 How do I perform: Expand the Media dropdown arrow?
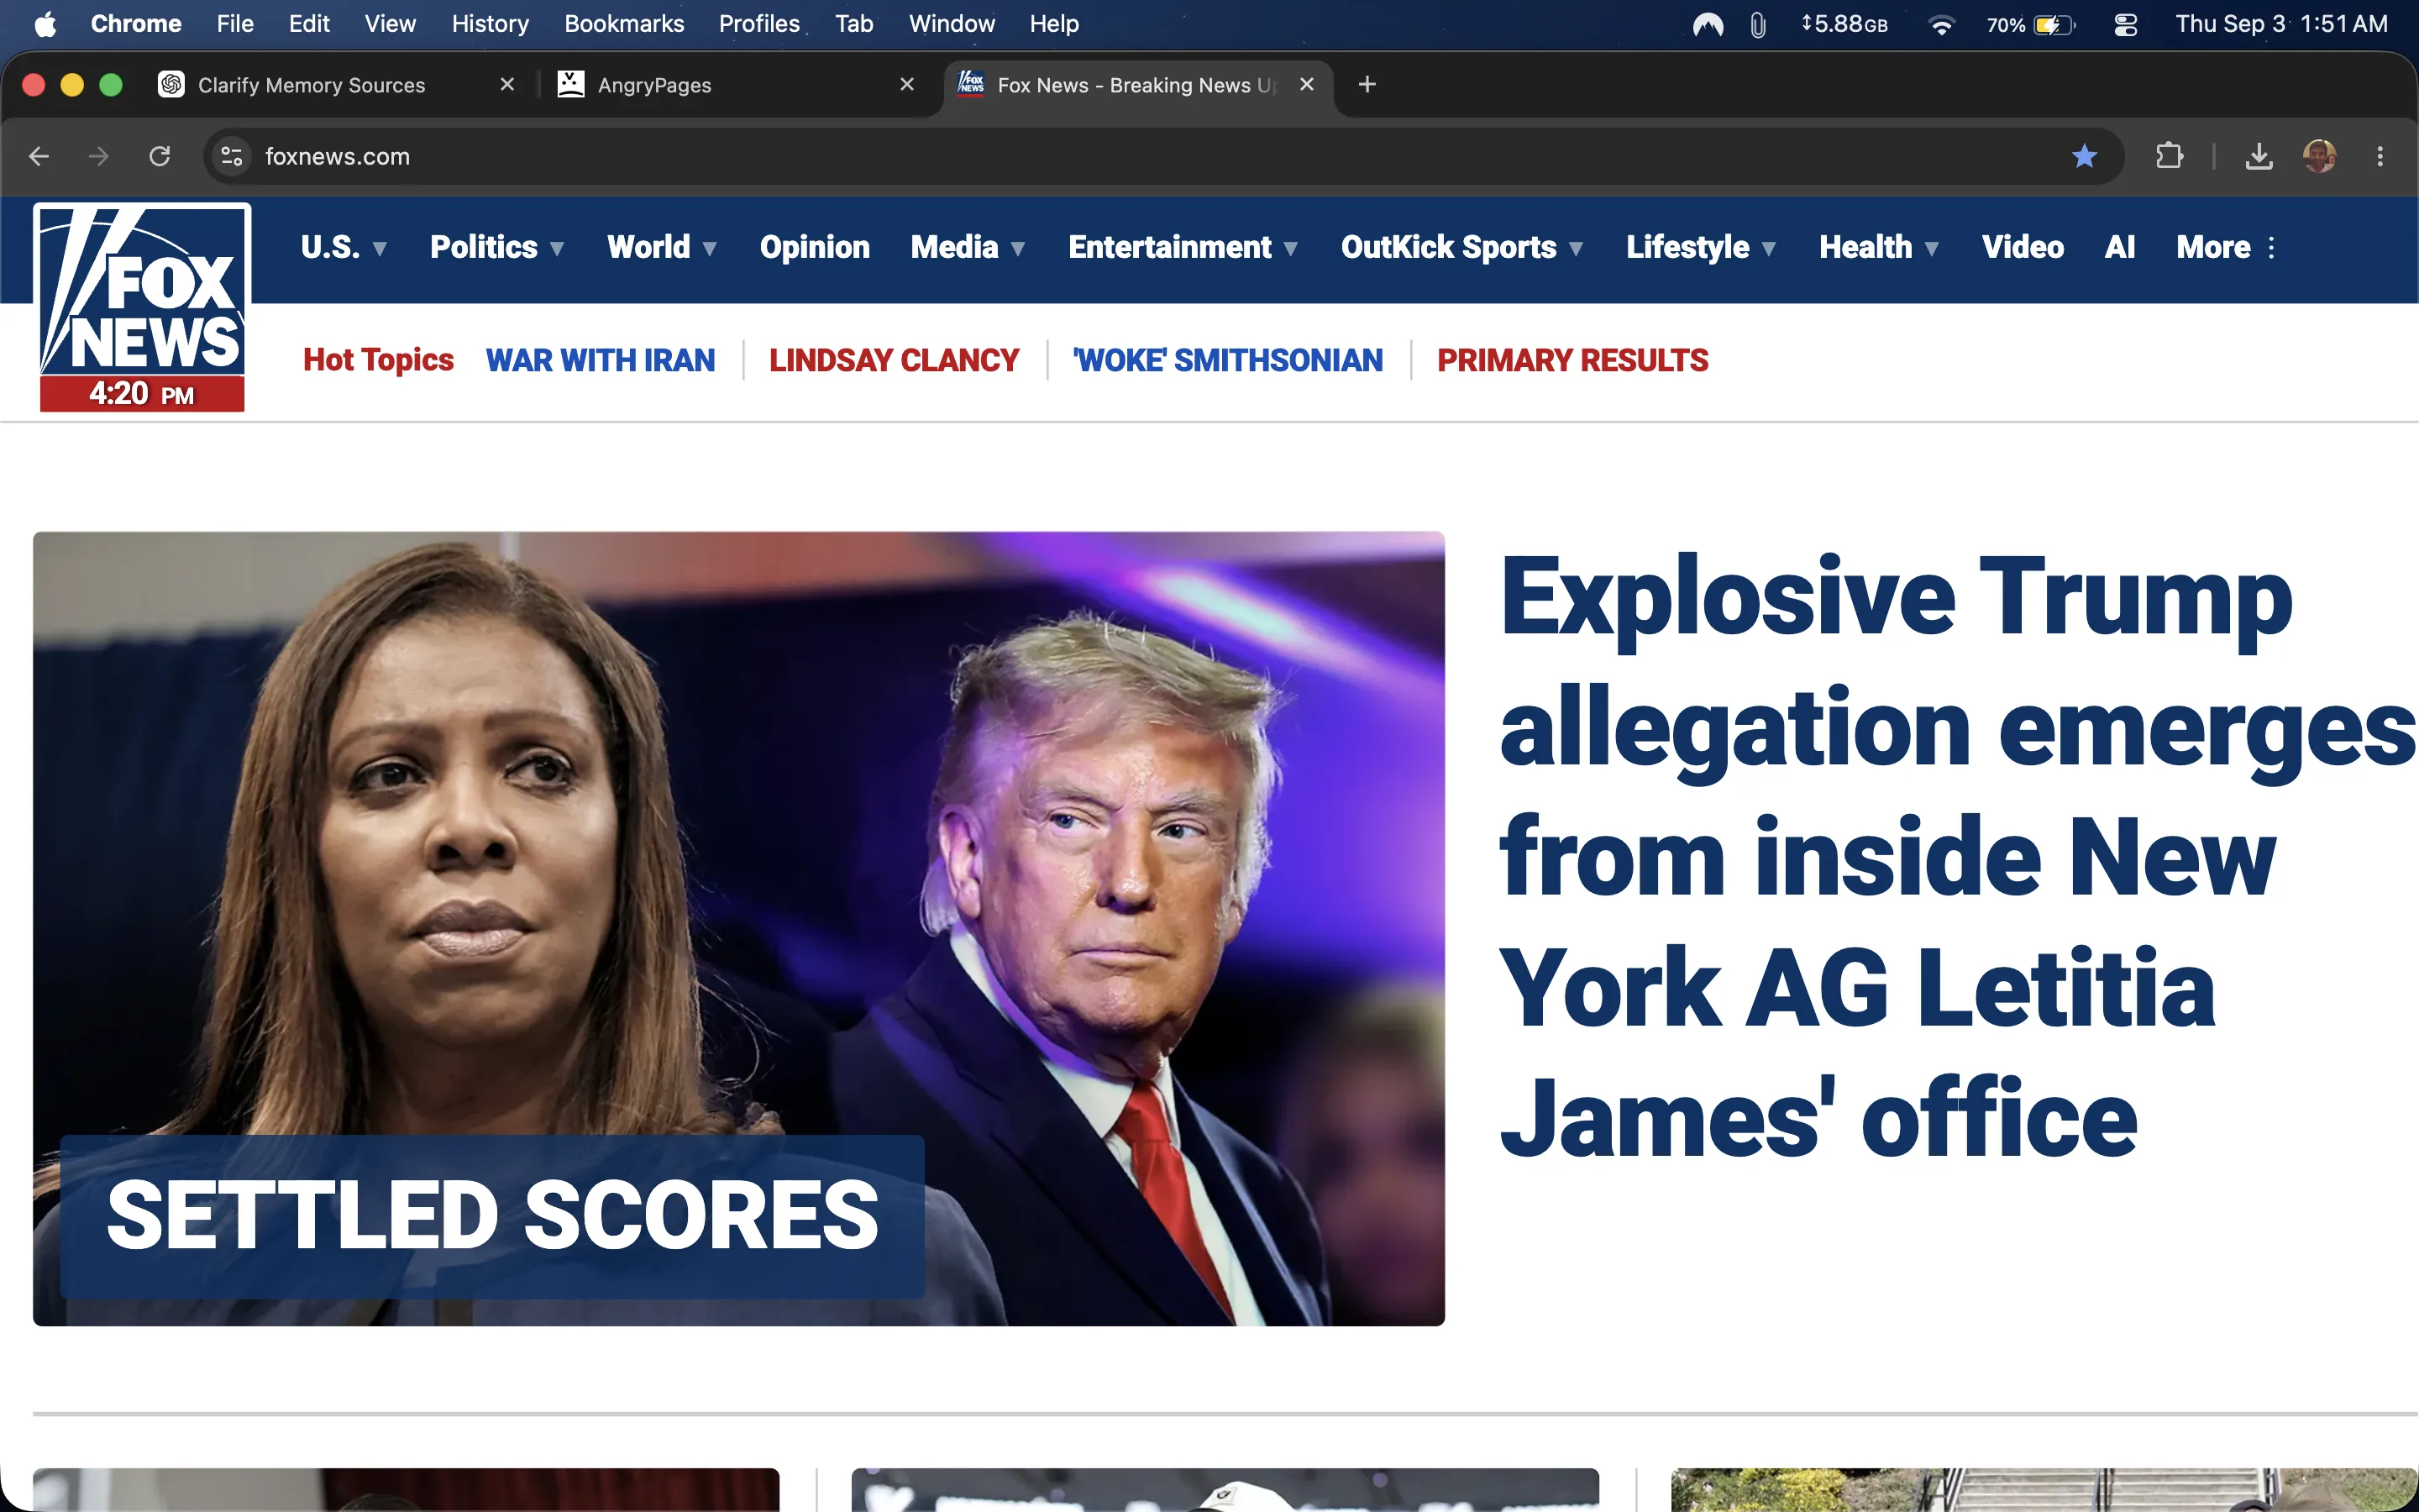pyautogui.click(x=1018, y=248)
